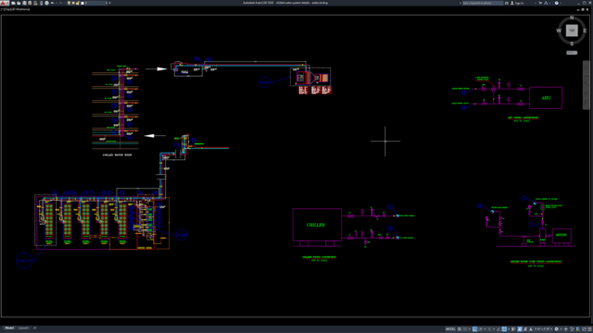Click the E direction on ViewCube compass

[x=585, y=31]
